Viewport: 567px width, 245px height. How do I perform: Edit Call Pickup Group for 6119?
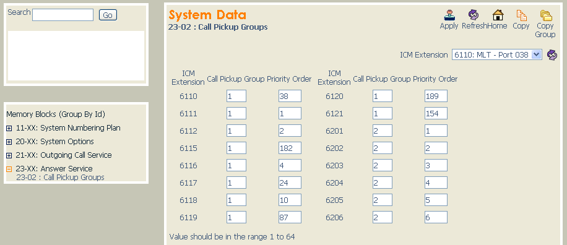click(236, 218)
